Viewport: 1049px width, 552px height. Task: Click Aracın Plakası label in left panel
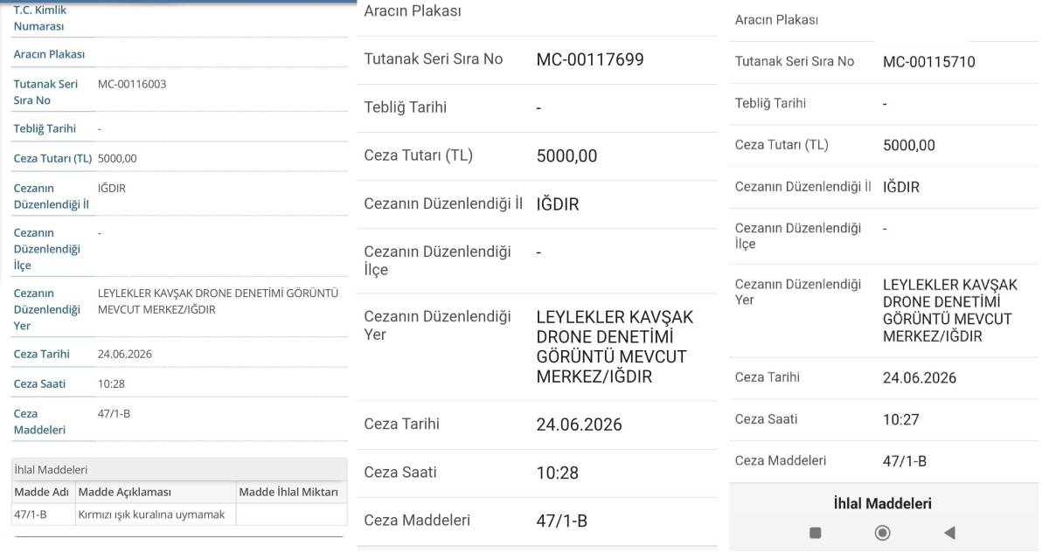[x=49, y=54]
